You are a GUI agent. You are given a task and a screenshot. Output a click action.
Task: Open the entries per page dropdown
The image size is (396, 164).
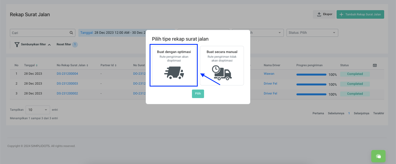[x=38, y=110]
